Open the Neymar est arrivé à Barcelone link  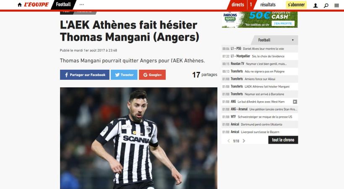[264, 94]
